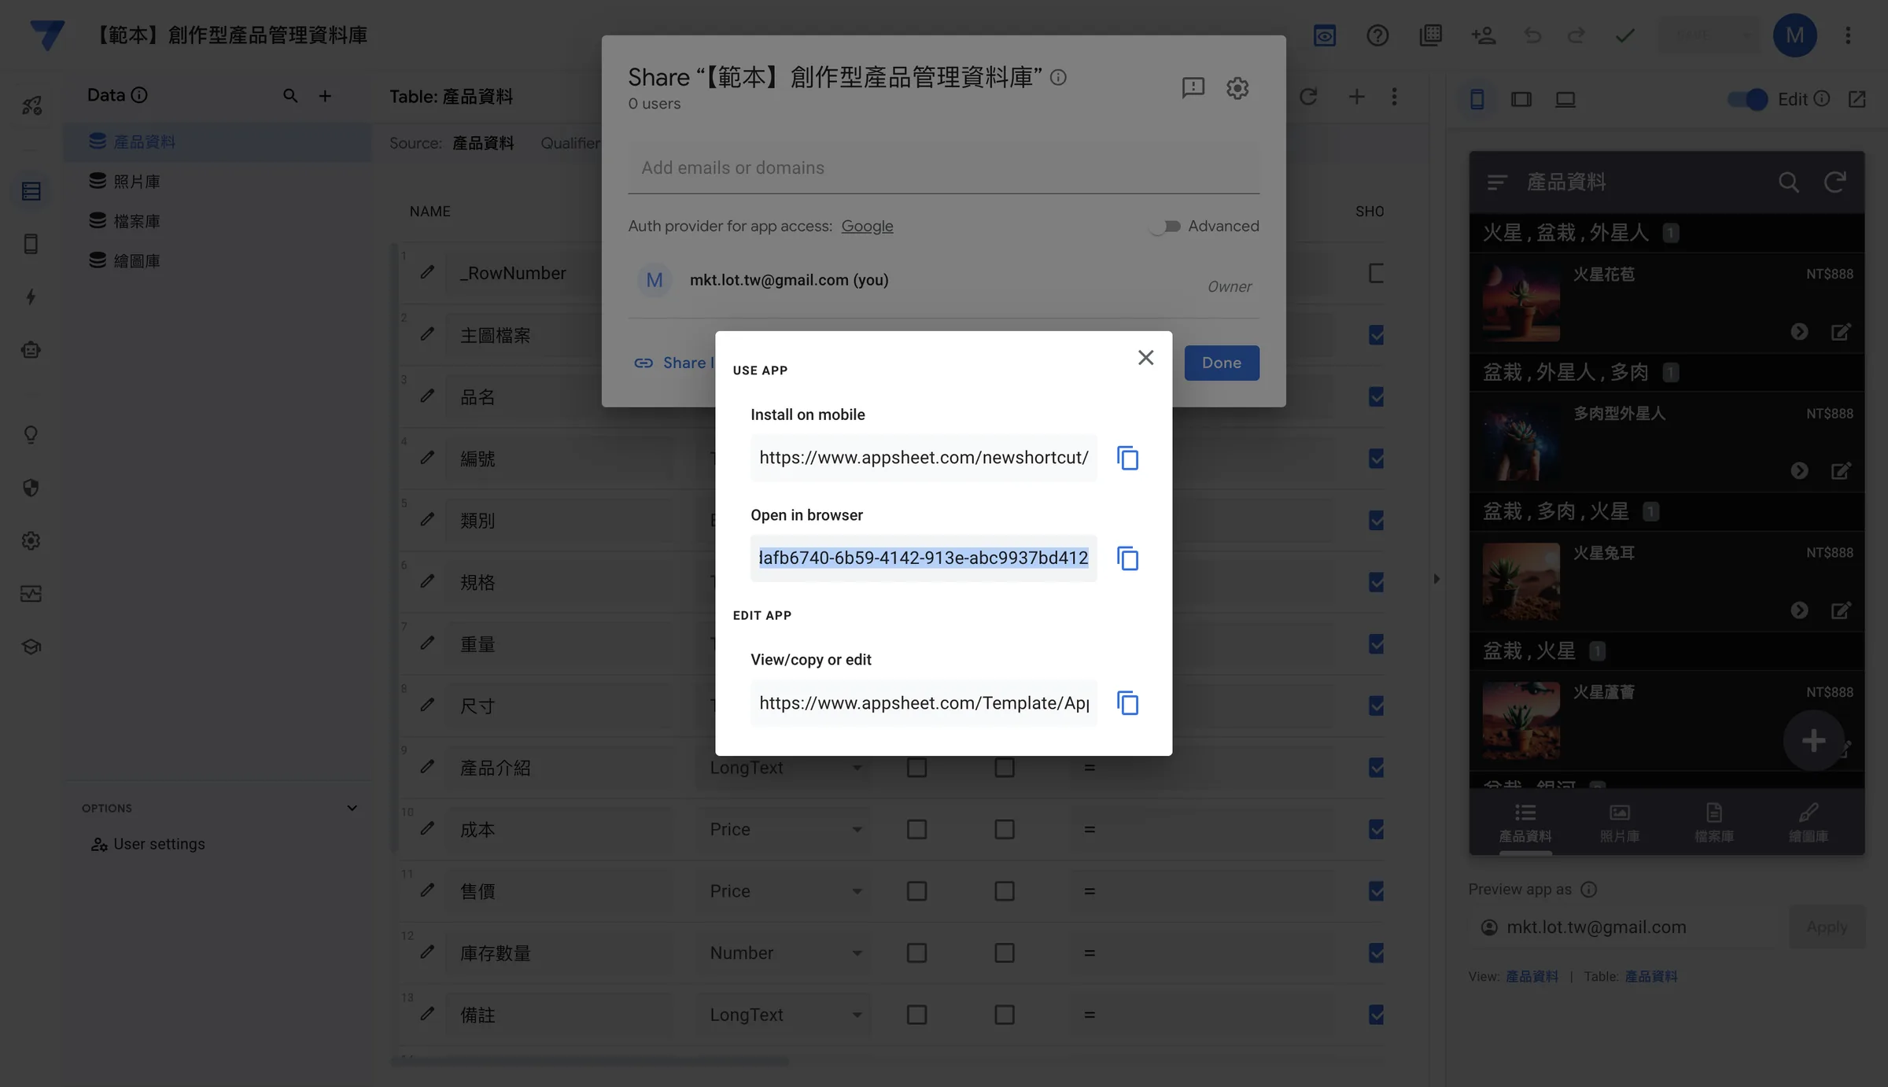Open the Security shield sidebar icon
Screen dimensions: 1888x1087
31,488
